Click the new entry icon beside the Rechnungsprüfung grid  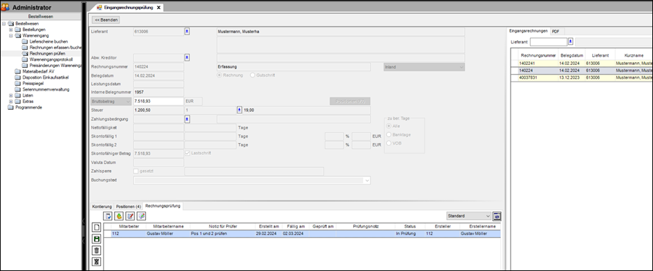click(x=97, y=227)
